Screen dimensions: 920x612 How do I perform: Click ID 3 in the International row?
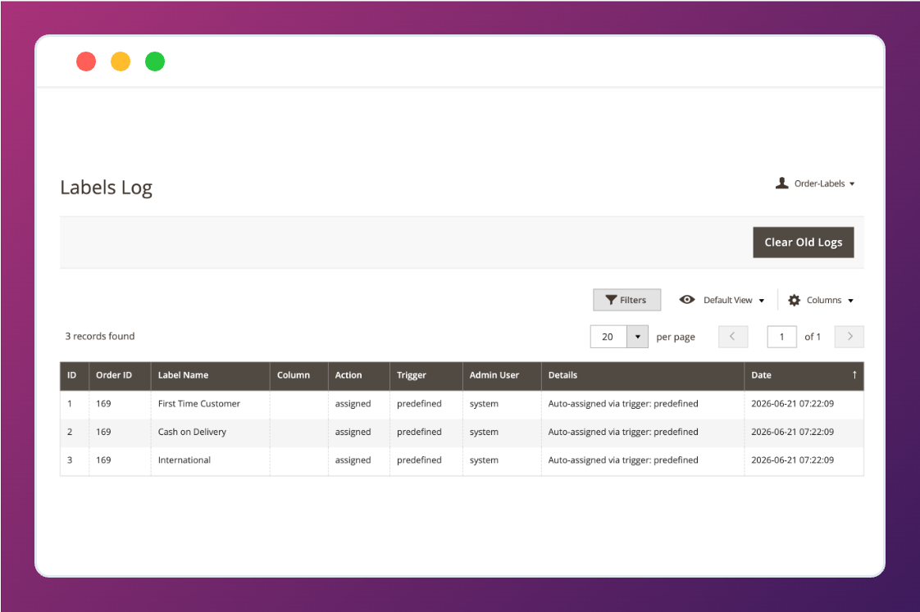(x=69, y=460)
